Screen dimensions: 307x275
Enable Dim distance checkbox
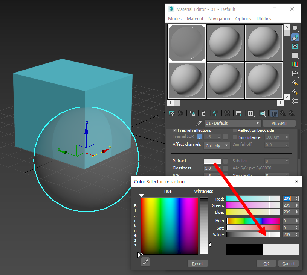pyautogui.click(x=235, y=137)
